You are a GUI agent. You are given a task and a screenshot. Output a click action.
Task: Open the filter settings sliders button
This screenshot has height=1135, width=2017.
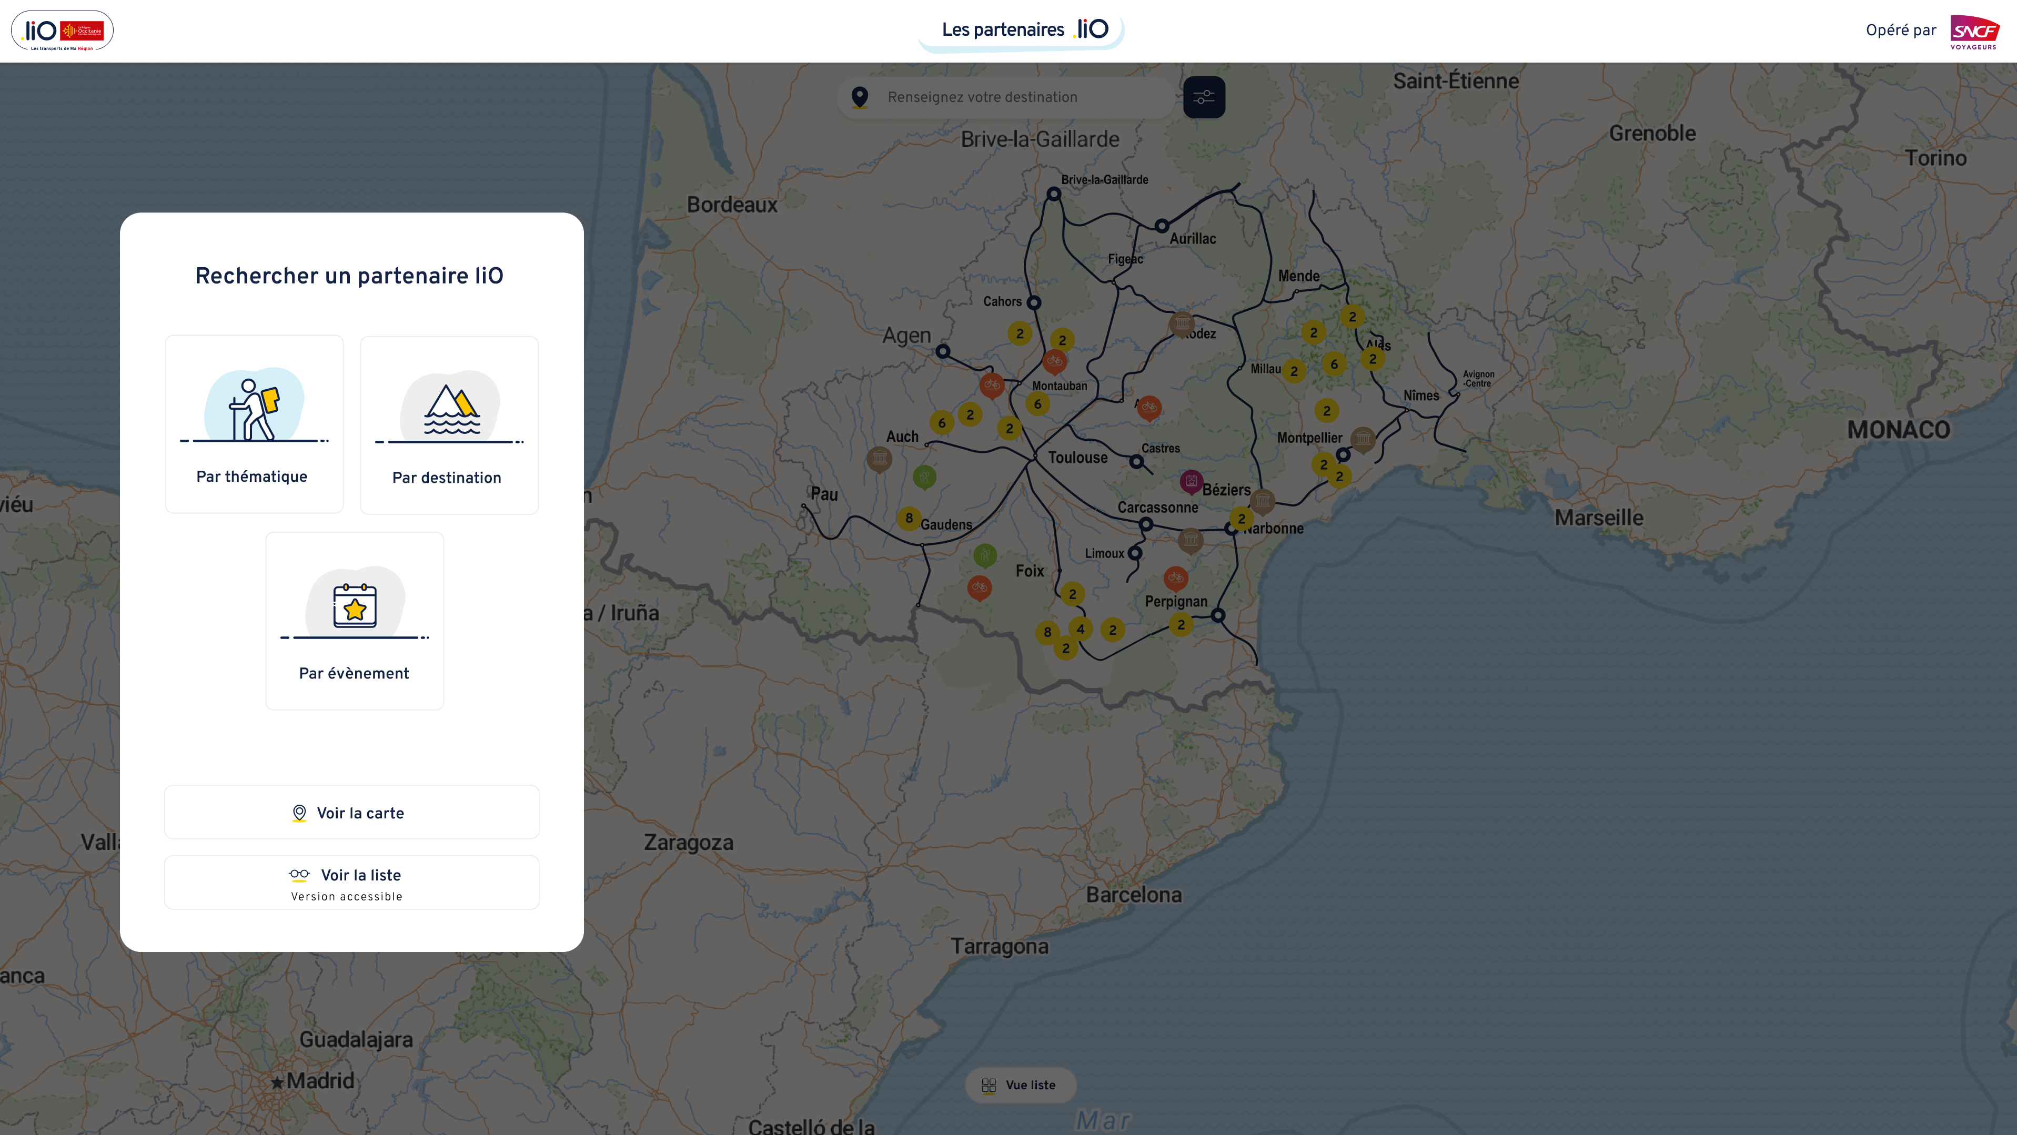click(x=1204, y=97)
